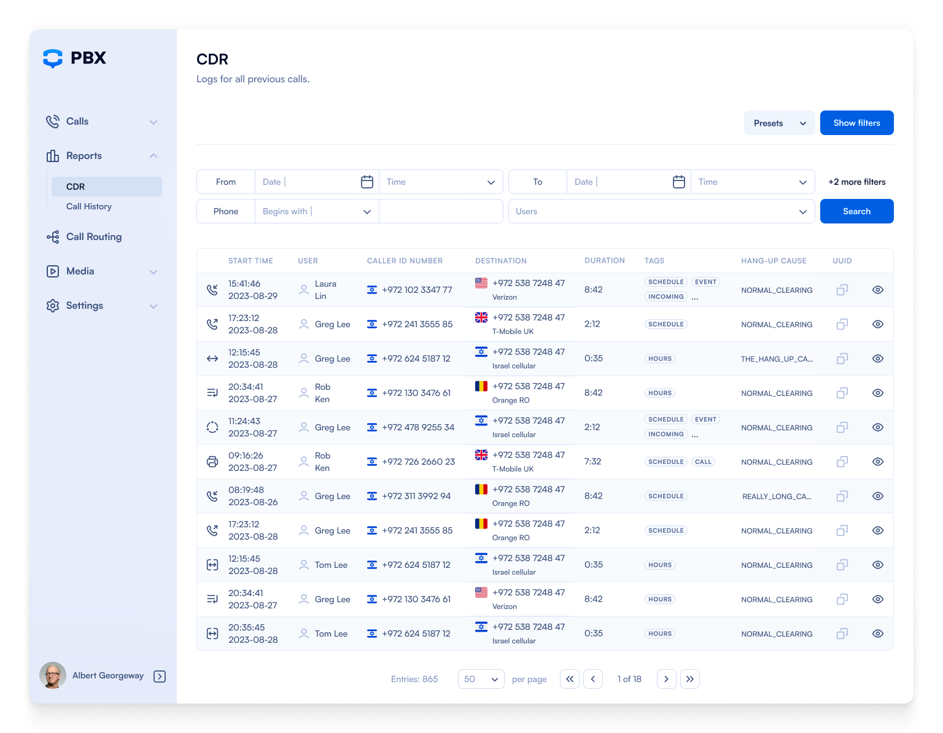This screenshot has width=943, height=733.
Task: Click the dashed circle icon on 11:24:43 row
Action: [x=212, y=427]
